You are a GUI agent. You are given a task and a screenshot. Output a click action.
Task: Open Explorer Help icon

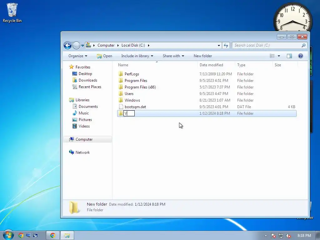tap(300, 56)
